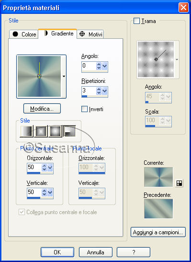191x262 pixels.
Task: Open Punto centrale Verticale slider dropdown
Action: pyautogui.click(x=50, y=193)
